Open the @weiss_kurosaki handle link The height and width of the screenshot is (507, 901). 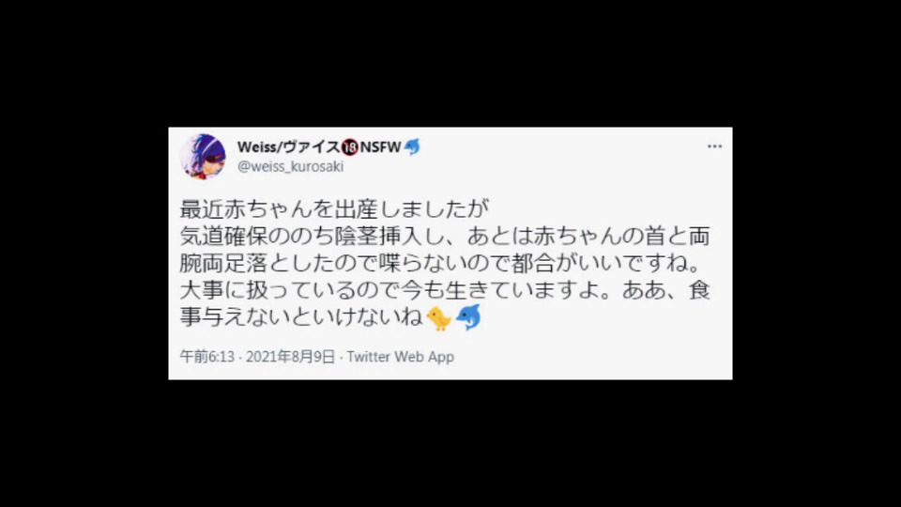(x=290, y=166)
